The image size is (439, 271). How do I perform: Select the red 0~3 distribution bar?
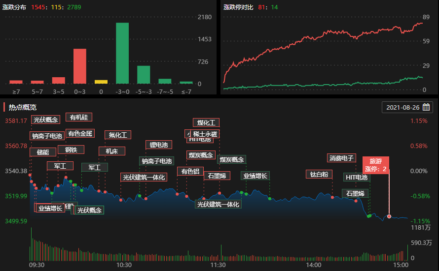(80, 66)
